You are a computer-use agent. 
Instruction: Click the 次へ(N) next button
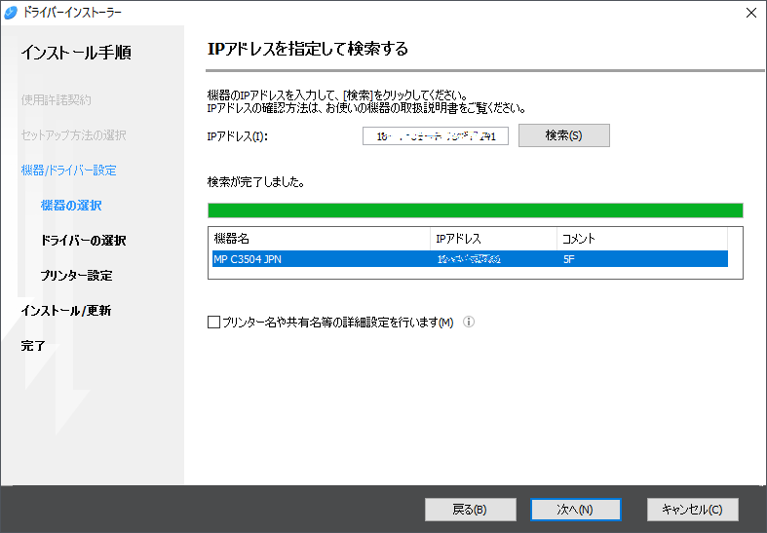[x=575, y=510]
